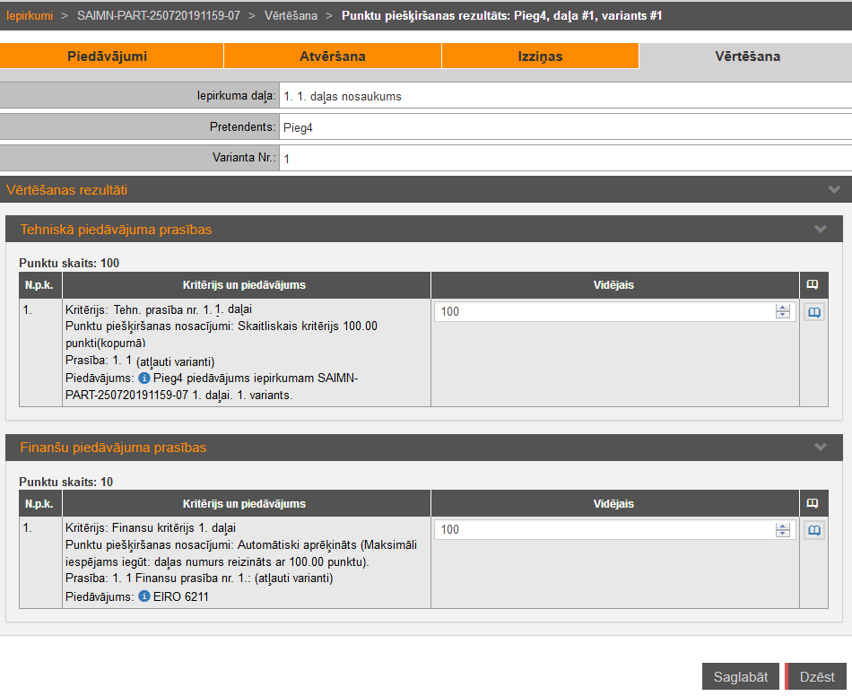The height and width of the screenshot is (696, 852).
Task: Collapse the Vērtēšanas rezultāti section
Action: (x=834, y=190)
